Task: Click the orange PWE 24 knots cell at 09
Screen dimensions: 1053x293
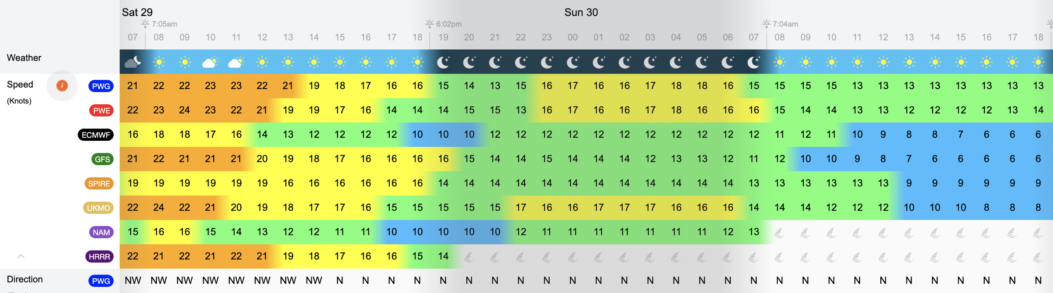Action: pyautogui.click(x=184, y=110)
